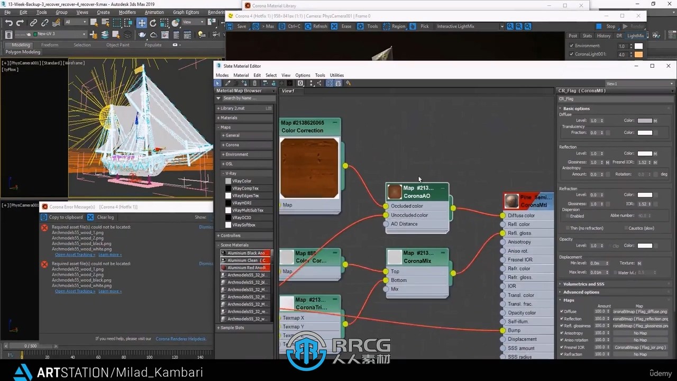Switch to the History tab in frame buffer
677x381 pixels.
(603, 36)
